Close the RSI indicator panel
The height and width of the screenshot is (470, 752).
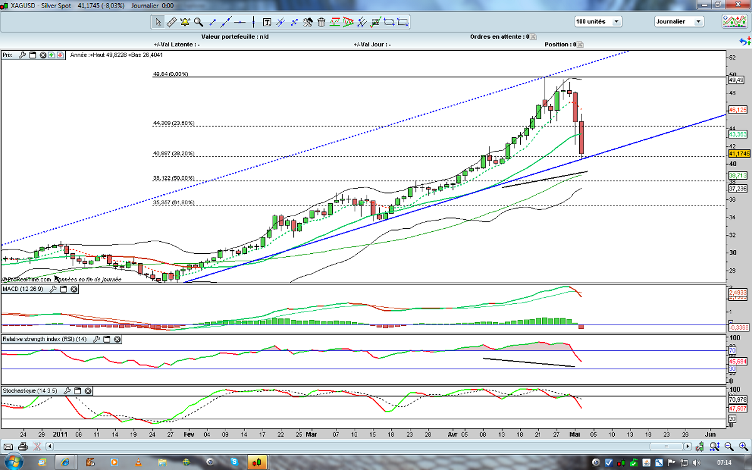pyautogui.click(x=117, y=339)
